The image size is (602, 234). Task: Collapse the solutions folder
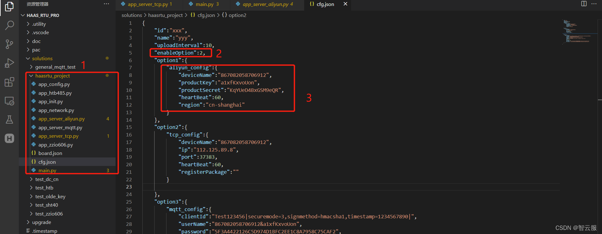click(42, 58)
